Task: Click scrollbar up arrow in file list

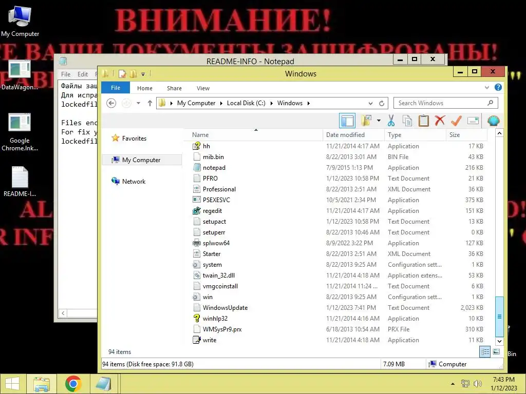Action: [499, 133]
